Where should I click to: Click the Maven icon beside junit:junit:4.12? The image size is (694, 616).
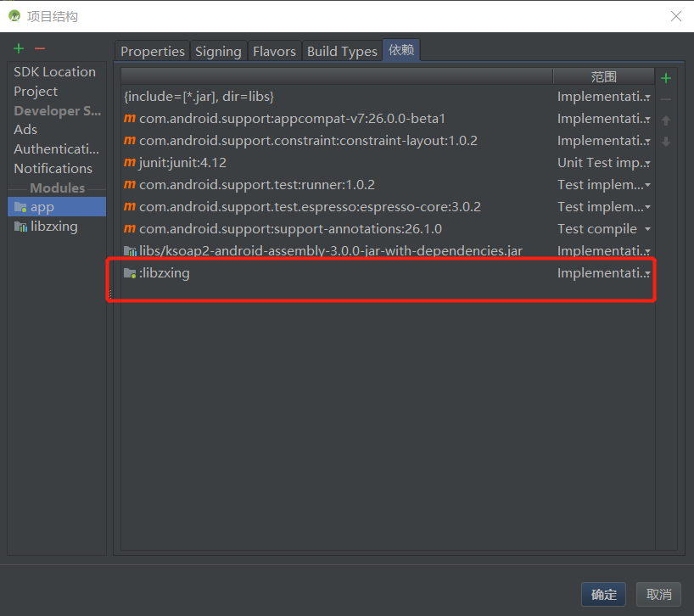(130, 162)
